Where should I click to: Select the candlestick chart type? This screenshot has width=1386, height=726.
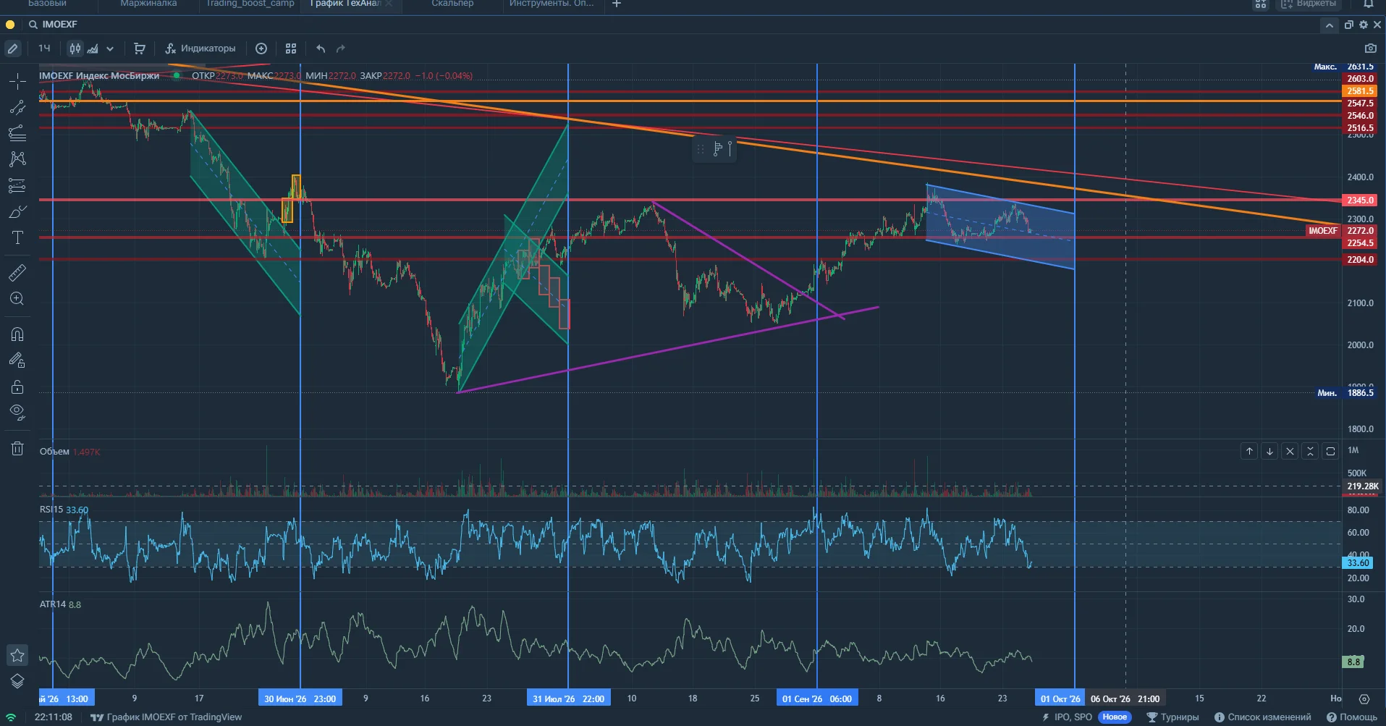click(75, 48)
